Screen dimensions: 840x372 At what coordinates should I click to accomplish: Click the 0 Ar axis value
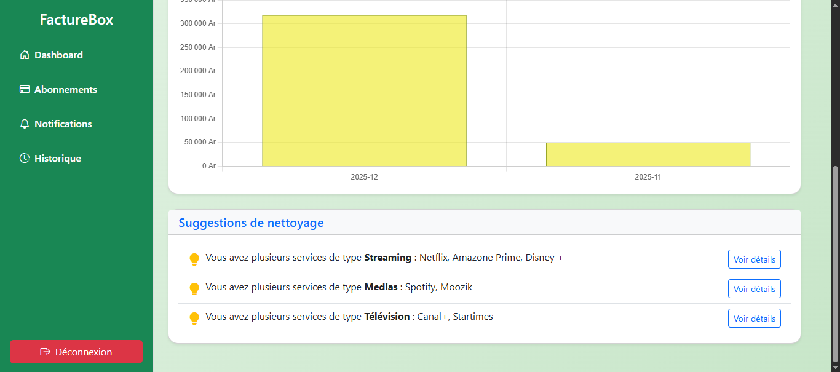pyautogui.click(x=209, y=166)
